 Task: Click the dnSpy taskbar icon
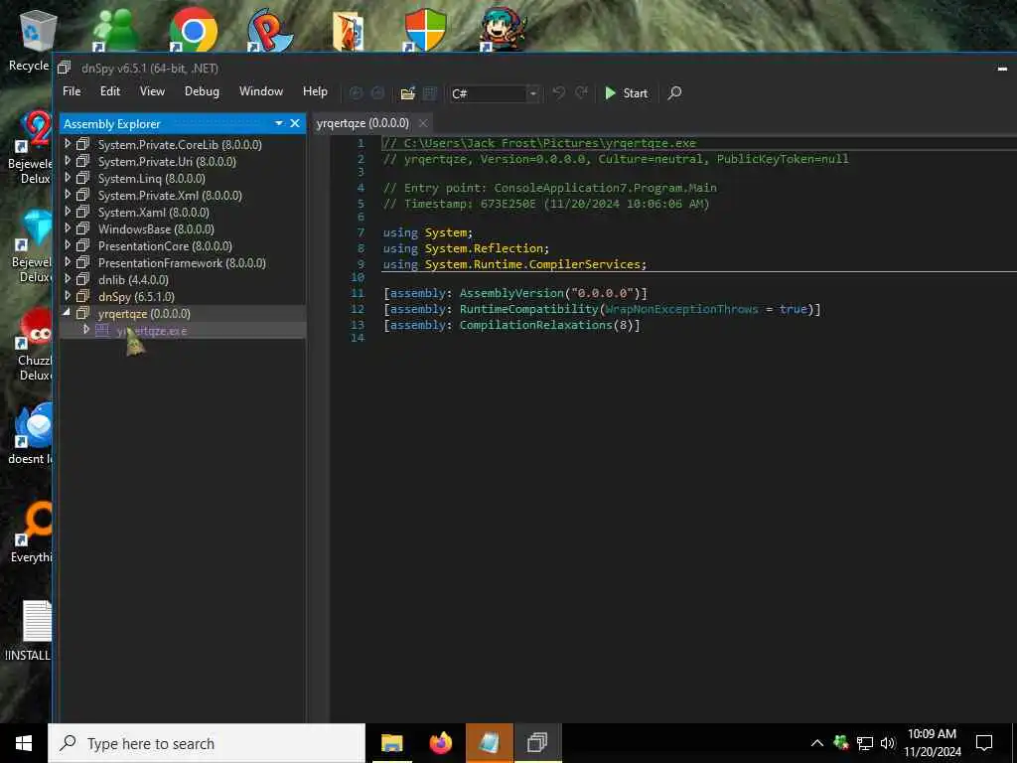pyautogui.click(x=537, y=743)
